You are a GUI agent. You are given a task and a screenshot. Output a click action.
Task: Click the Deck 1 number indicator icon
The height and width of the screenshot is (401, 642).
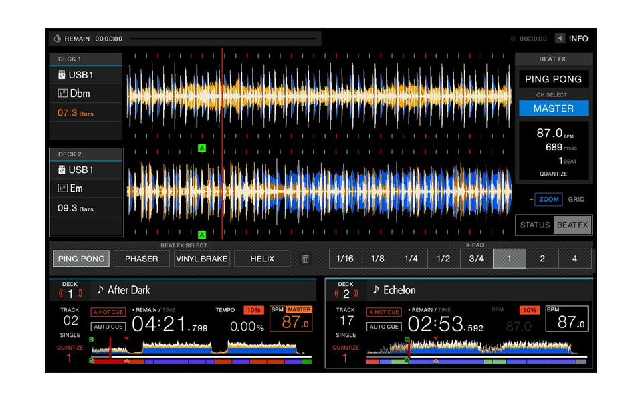pyautogui.click(x=70, y=293)
